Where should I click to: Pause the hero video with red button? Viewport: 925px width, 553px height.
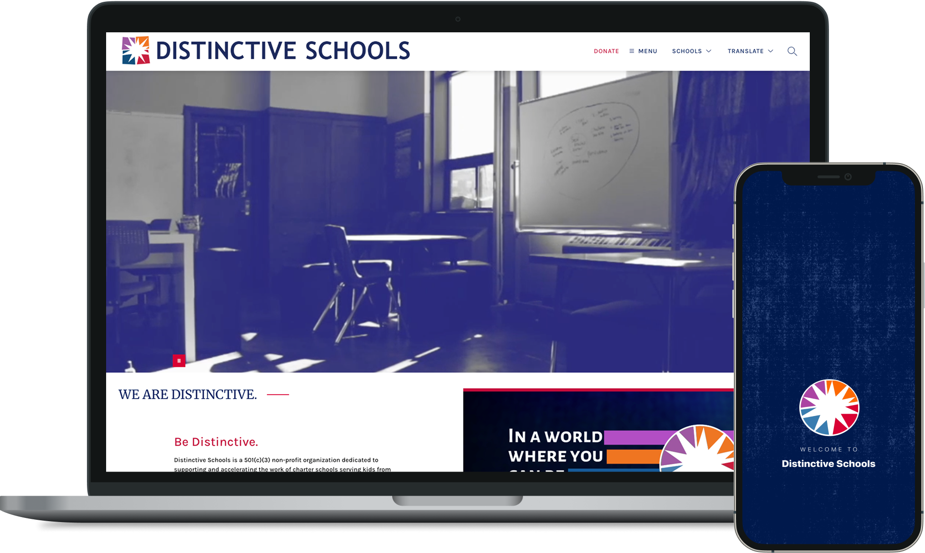179,360
